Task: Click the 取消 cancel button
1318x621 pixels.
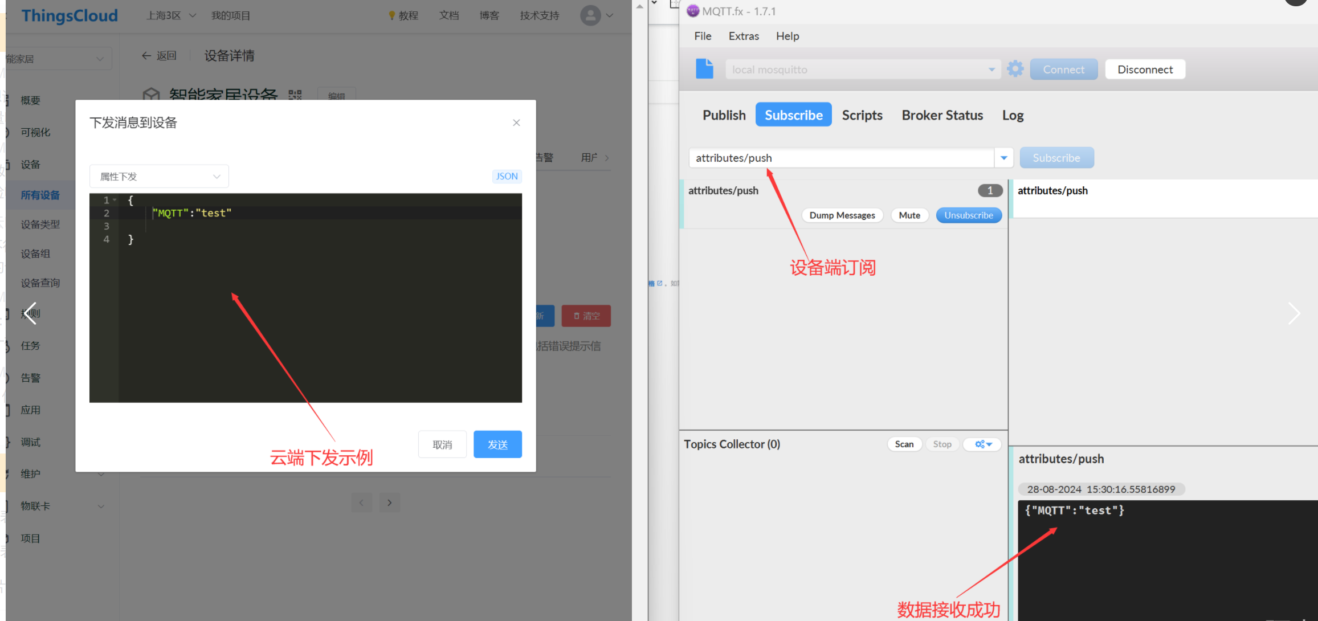Action: pos(442,444)
